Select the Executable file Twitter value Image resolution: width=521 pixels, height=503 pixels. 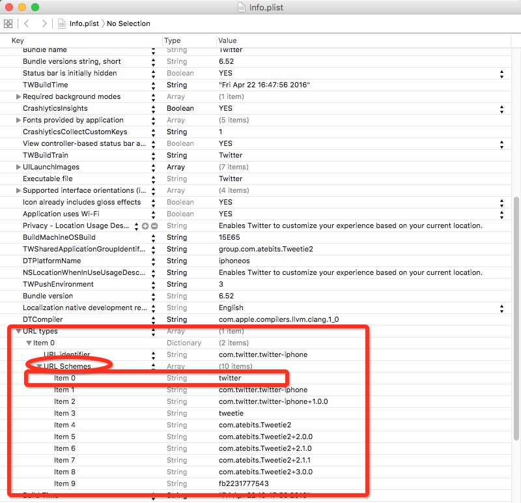click(x=231, y=179)
